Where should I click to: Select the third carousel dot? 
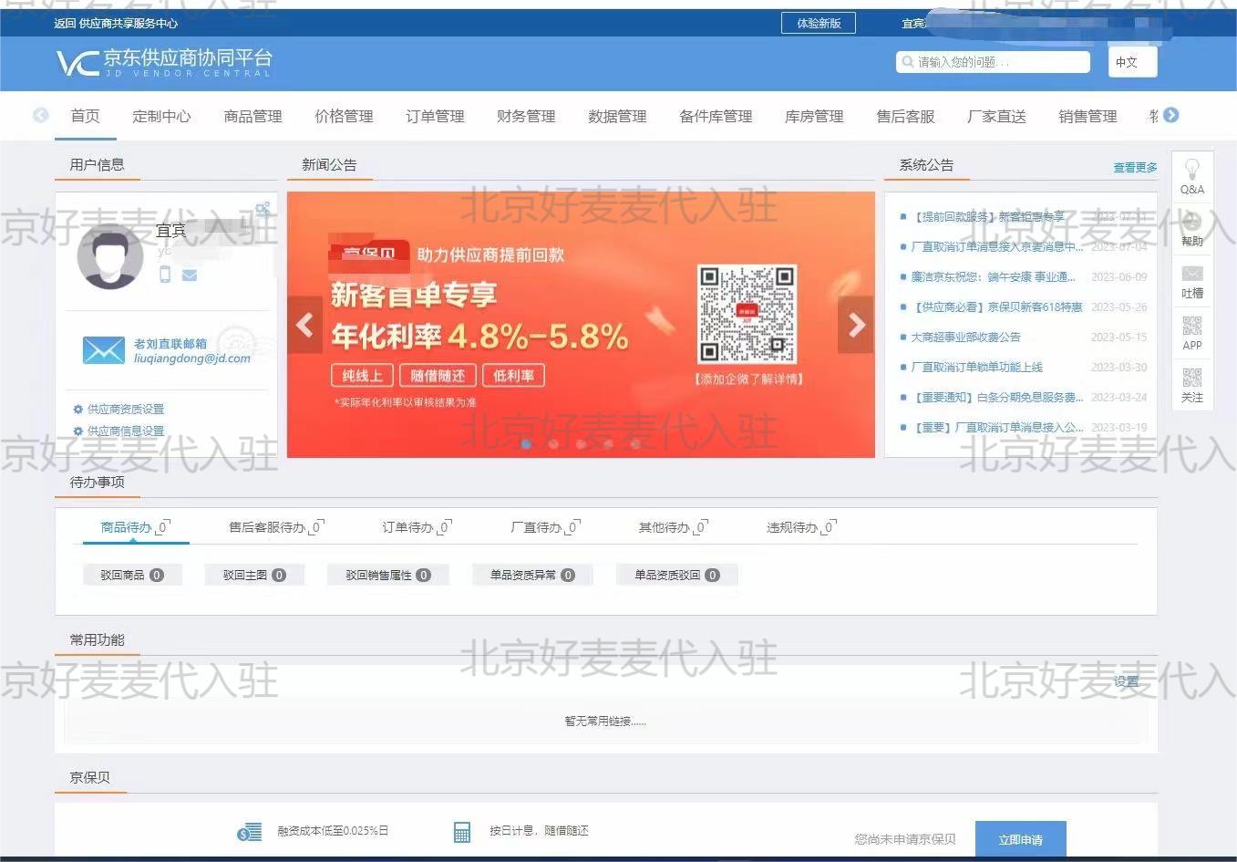point(581,444)
